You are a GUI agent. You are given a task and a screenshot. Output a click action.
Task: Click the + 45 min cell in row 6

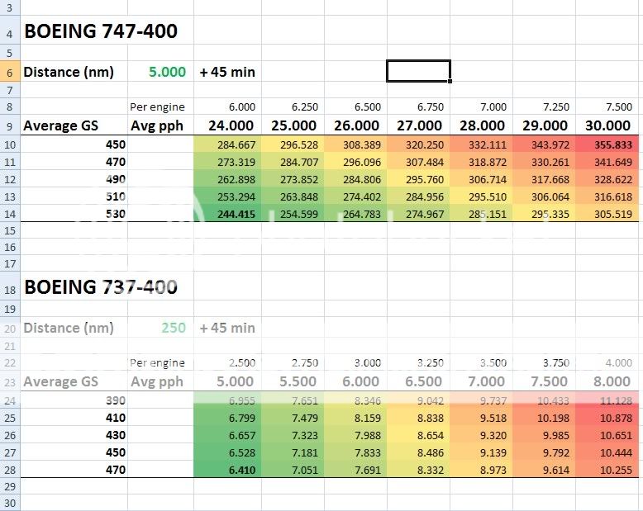click(x=227, y=72)
